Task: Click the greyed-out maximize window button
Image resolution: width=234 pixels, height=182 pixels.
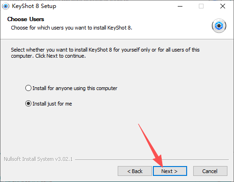Action: [201, 6]
